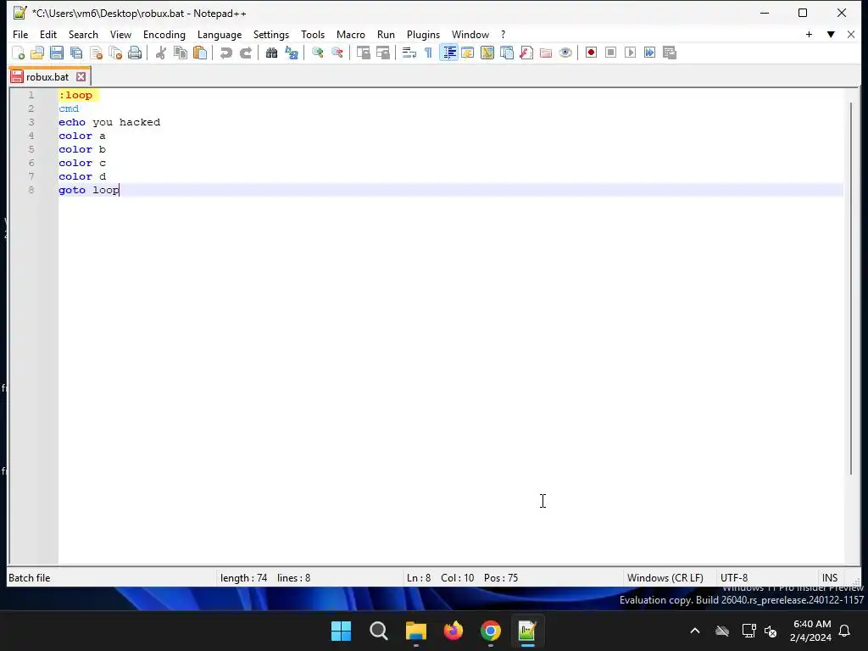
Task: Click the vertical scrollbar of the editor
Action: 851,288
